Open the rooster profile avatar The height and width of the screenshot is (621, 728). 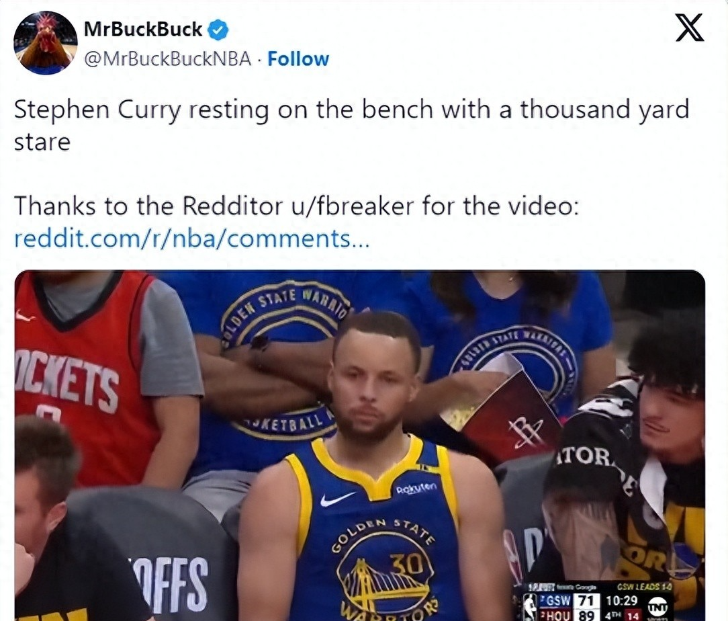pos(46,43)
